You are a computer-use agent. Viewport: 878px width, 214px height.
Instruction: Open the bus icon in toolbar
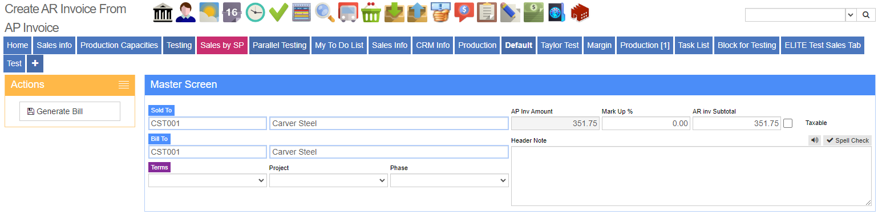coord(348,12)
